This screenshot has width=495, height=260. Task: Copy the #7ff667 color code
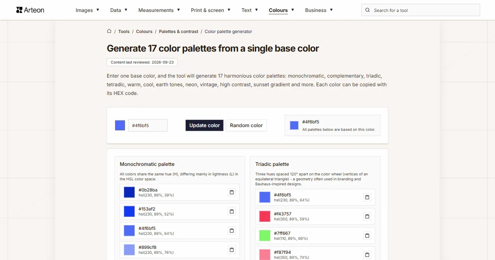pos(367,236)
